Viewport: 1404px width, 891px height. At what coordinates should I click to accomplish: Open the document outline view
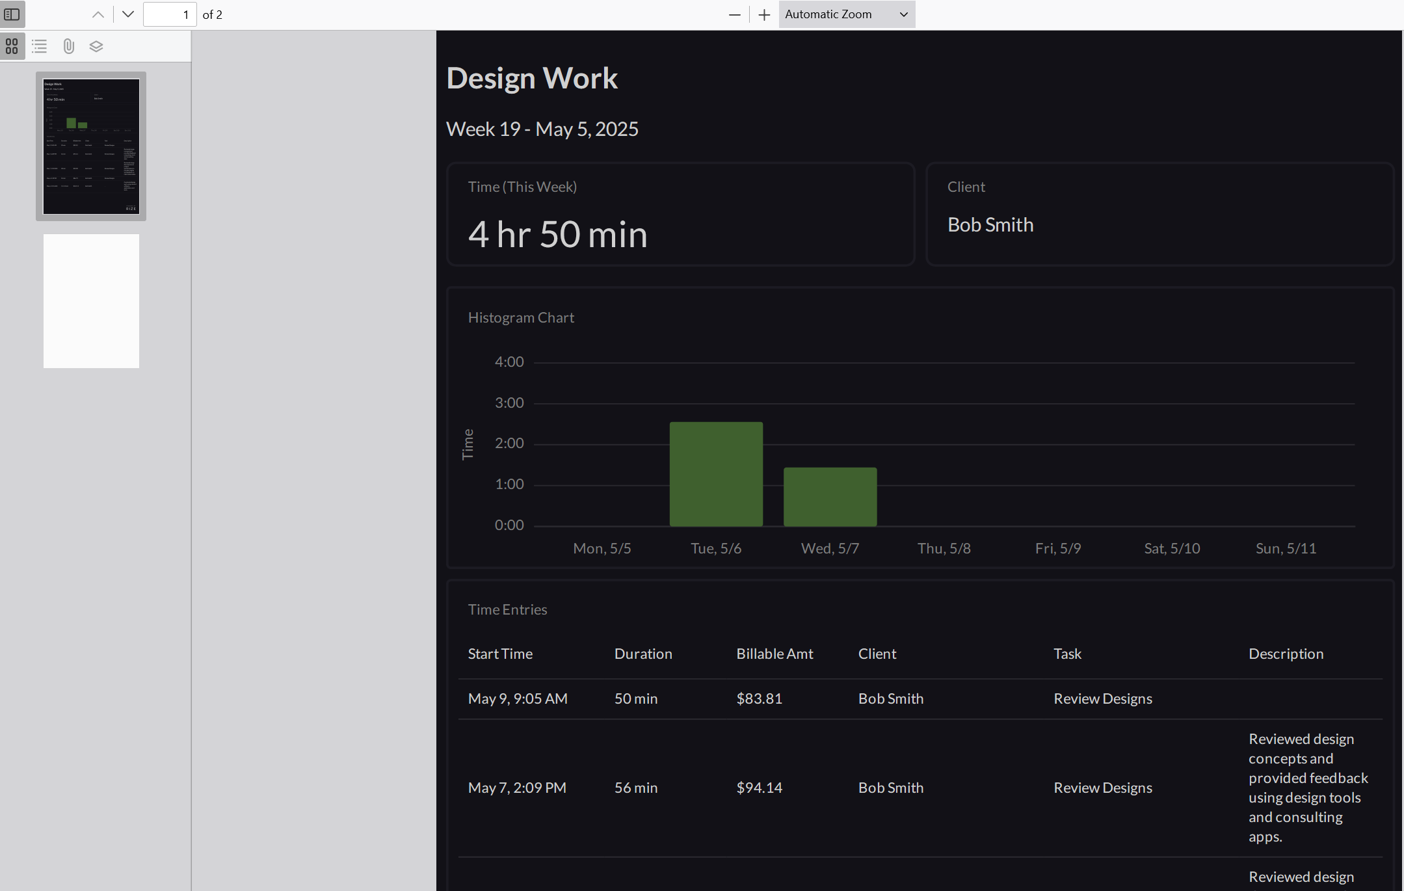[x=40, y=46]
